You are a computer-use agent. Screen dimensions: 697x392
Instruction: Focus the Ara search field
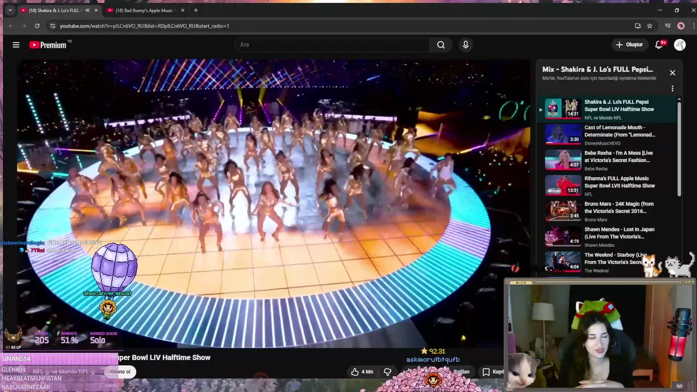click(x=332, y=45)
